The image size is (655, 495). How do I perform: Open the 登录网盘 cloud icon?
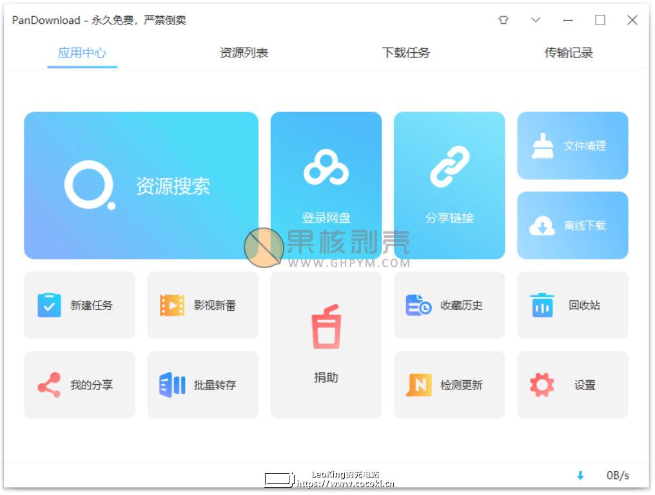[x=326, y=167]
